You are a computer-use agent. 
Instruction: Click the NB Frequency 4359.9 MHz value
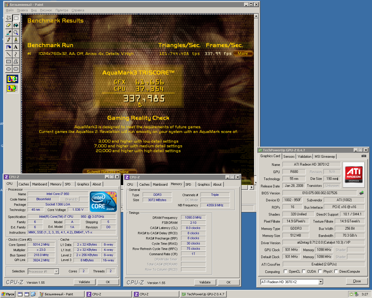click(x=215, y=205)
